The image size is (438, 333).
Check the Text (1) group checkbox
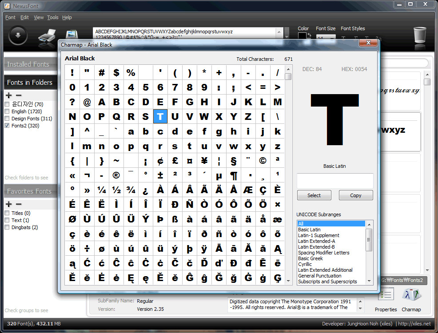[x=7, y=220]
